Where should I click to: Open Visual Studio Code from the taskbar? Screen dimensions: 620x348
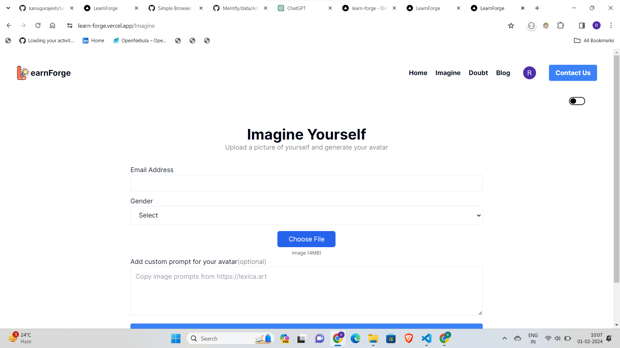click(x=427, y=338)
